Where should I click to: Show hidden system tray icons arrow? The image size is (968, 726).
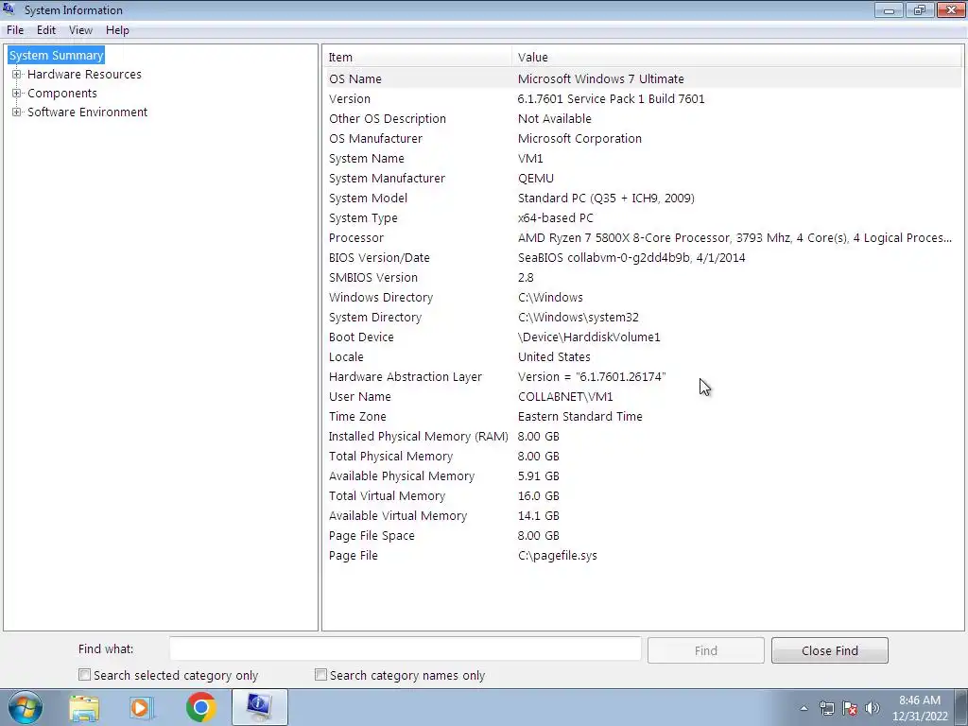click(x=804, y=709)
